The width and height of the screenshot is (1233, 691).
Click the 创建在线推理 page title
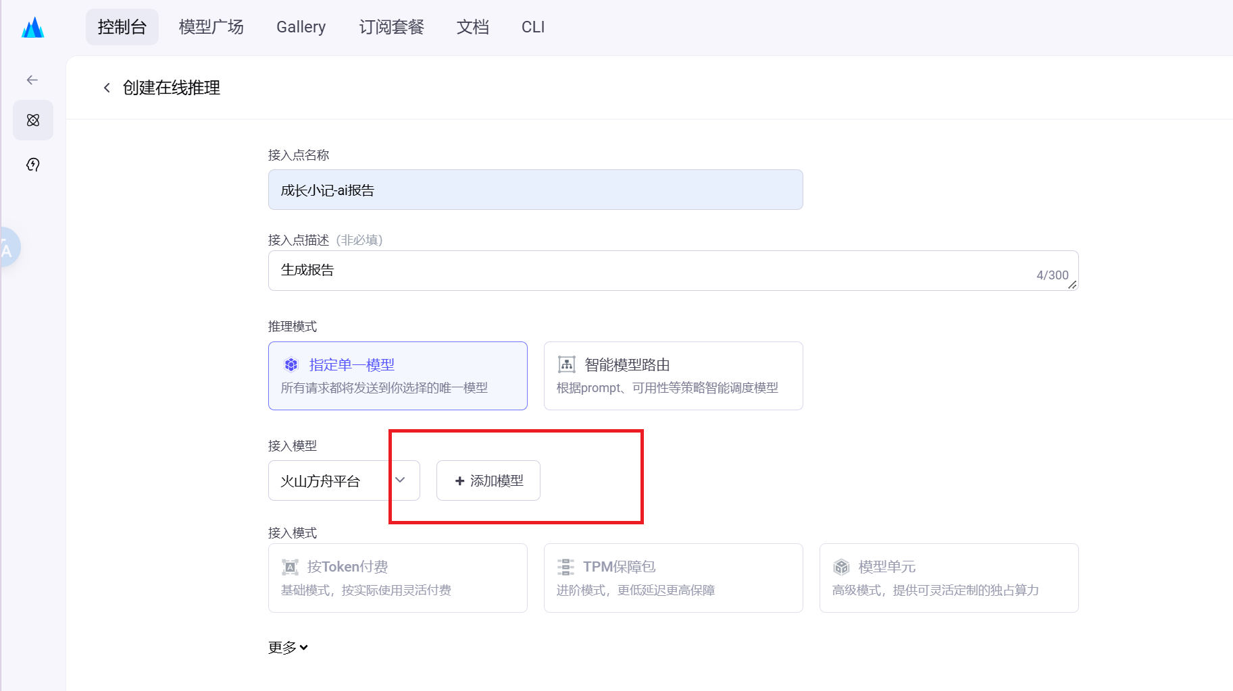pyautogui.click(x=172, y=88)
